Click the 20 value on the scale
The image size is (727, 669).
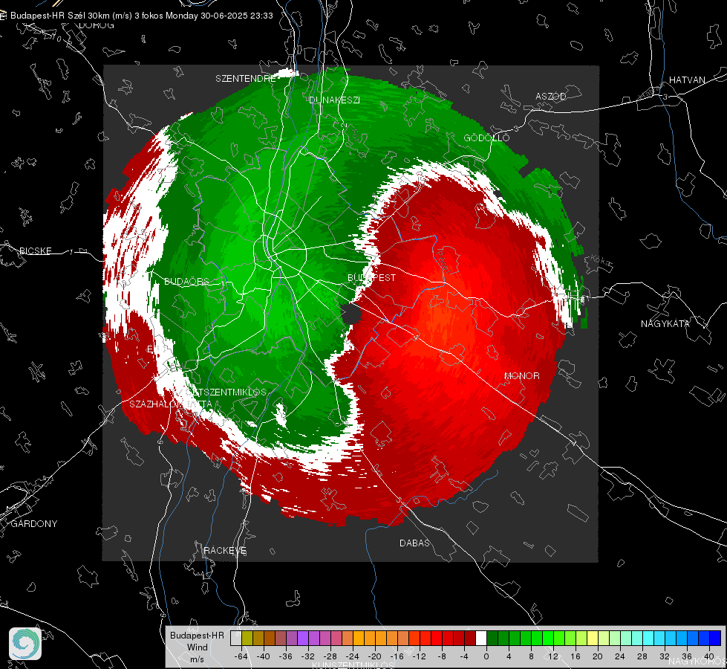point(598,656)
